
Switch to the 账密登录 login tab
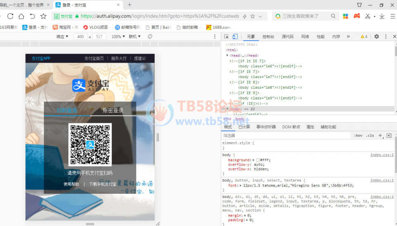click(x=113, y=110)
